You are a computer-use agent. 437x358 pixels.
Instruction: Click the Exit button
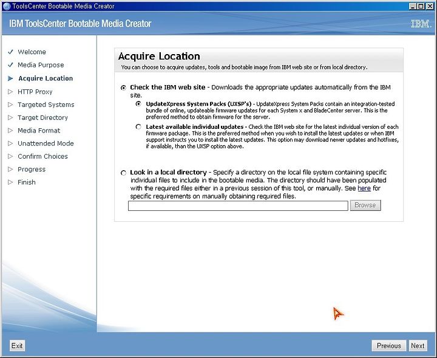pos(17,346)
